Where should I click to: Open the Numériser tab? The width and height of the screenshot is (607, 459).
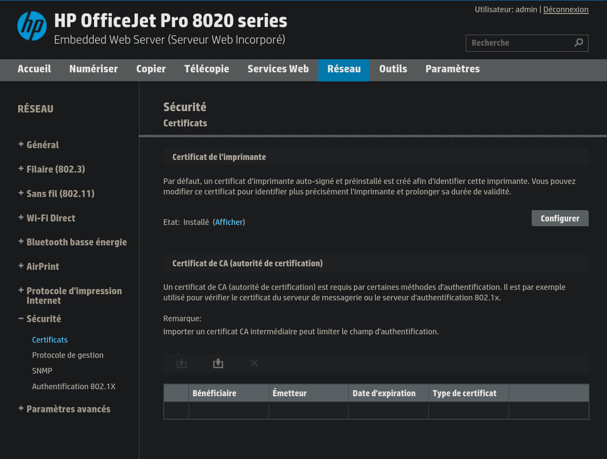click(x=94, y=69)
